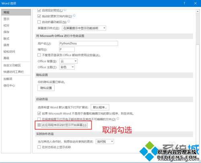This screenshot has width=201, height=163.
Task: Expand the sharing changes 询问我 dropdown
Action: pyautogui.click(x=105, y=141)
